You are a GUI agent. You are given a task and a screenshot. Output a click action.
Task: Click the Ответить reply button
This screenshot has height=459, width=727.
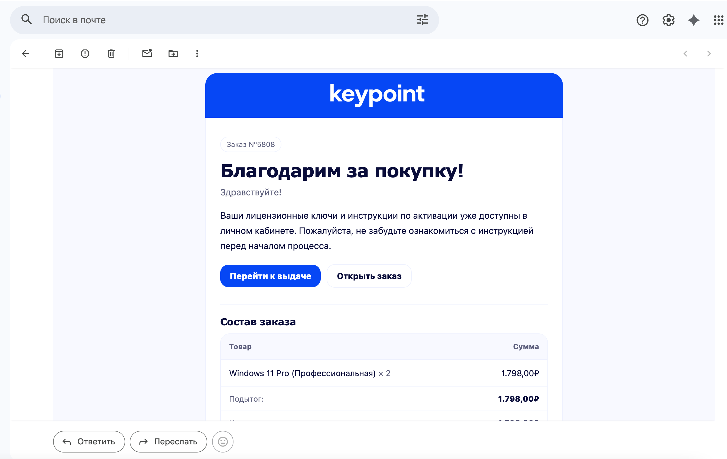(89, 441)
